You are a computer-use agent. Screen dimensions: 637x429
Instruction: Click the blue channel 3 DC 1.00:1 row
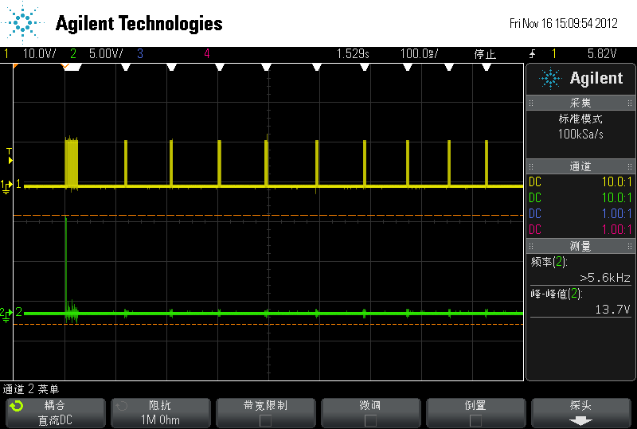point(580,213)
